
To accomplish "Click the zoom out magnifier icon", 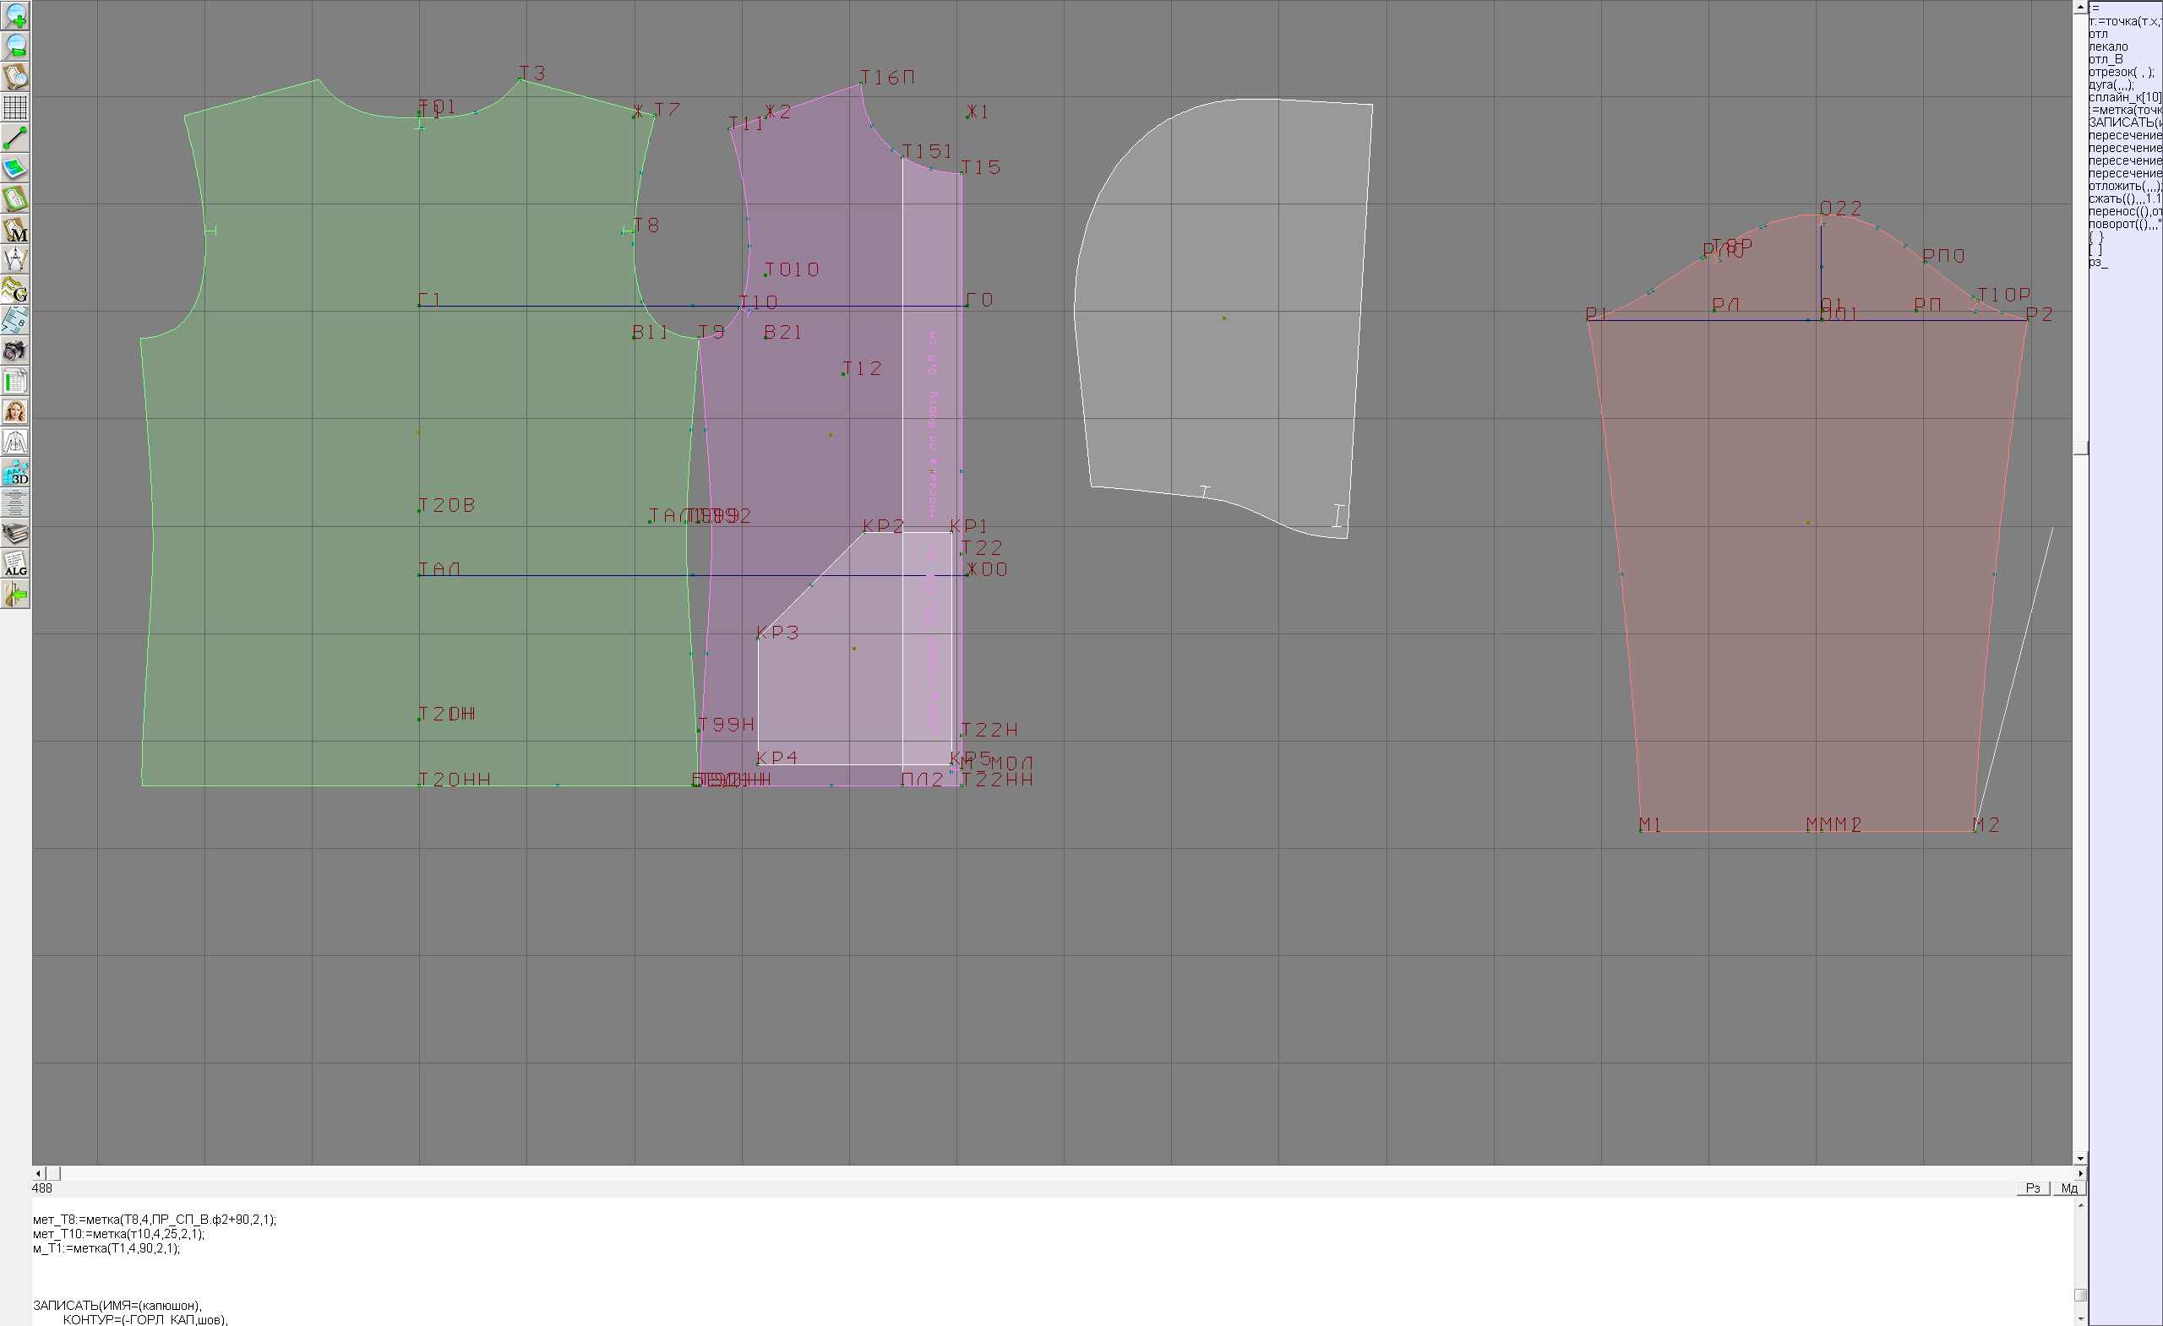I will click(15, 46).
